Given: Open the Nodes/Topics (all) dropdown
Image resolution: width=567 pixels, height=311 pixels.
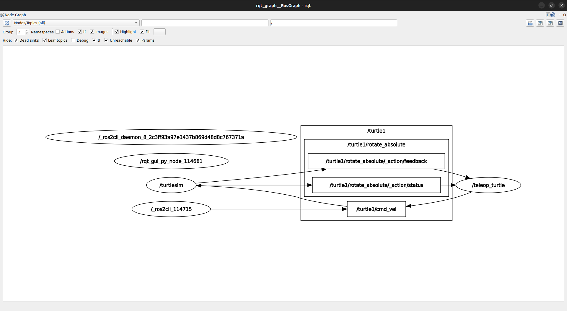Looking at the screenshot, I should (x=76, y=23).
